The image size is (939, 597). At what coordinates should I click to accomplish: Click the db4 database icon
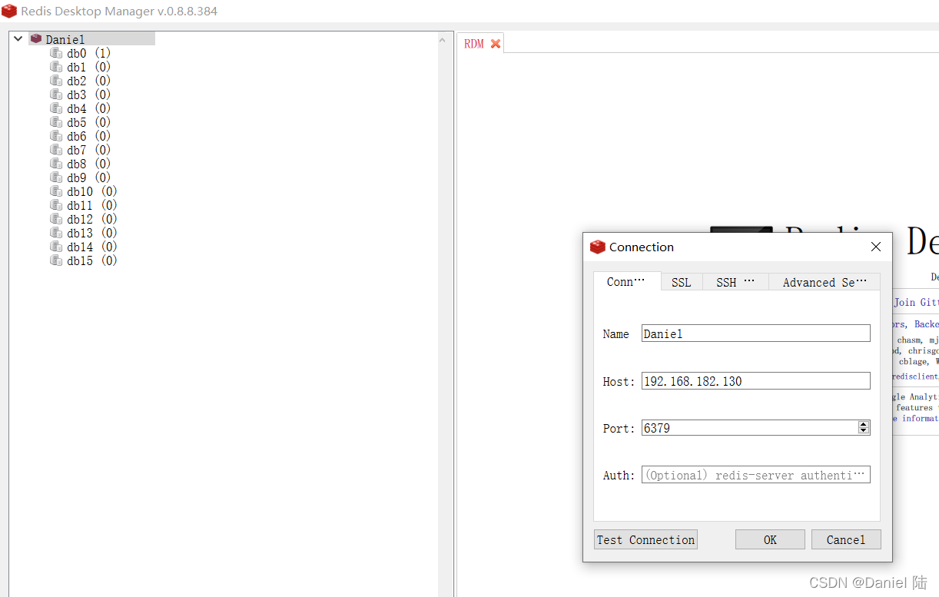coord(56,108)
